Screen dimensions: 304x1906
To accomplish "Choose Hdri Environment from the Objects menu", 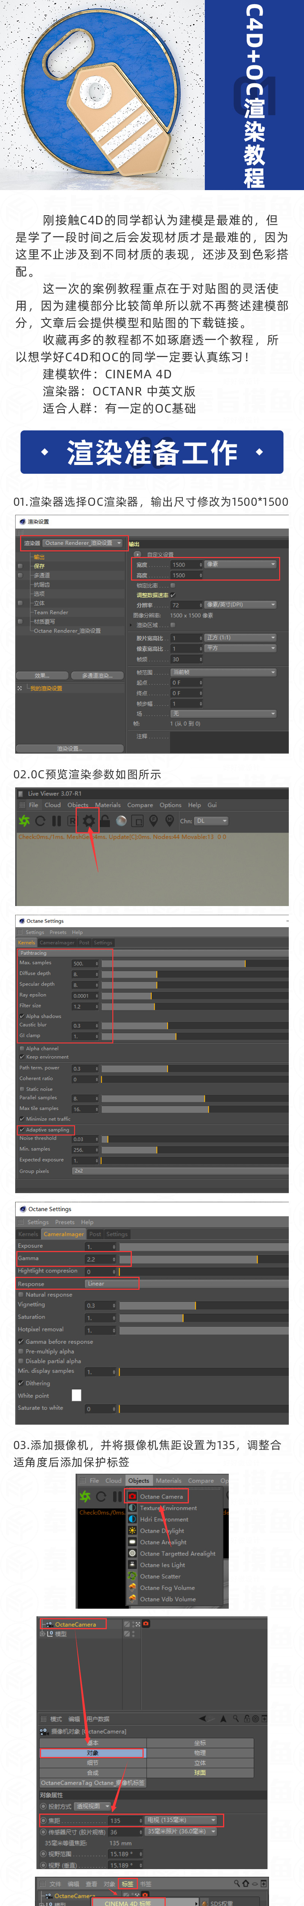I will click(164, 1519).
